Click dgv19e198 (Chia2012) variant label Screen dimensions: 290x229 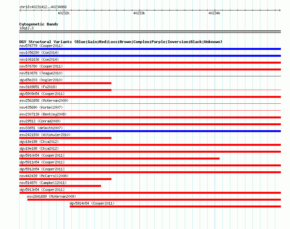point(39,148)
